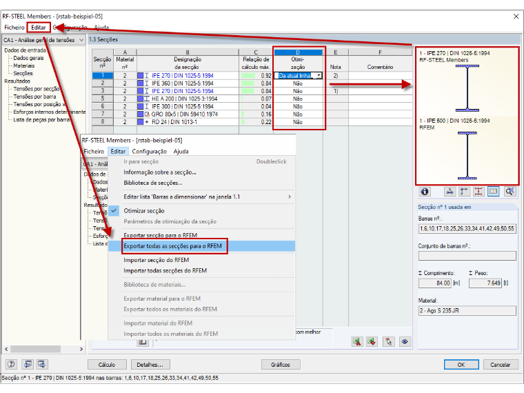The height and width of the screenshot is (393, 524).
Task: Click the section information (i) icon
Action: click(x=425, y=192)
